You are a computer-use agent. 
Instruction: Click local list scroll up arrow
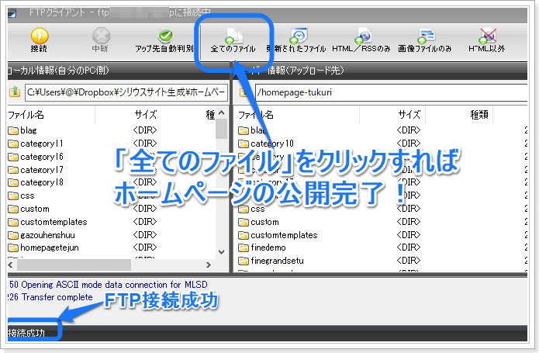(222, 112)
